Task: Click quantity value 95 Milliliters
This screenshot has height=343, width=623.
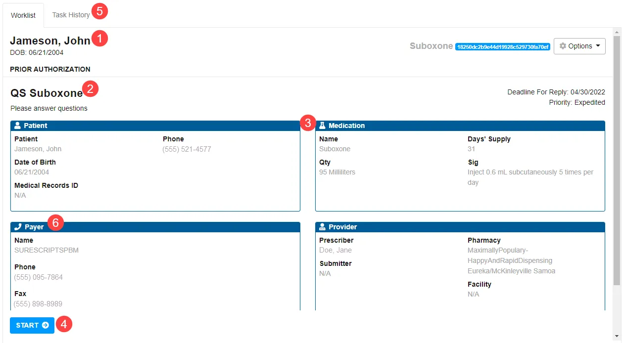Action: coord(337,172)
